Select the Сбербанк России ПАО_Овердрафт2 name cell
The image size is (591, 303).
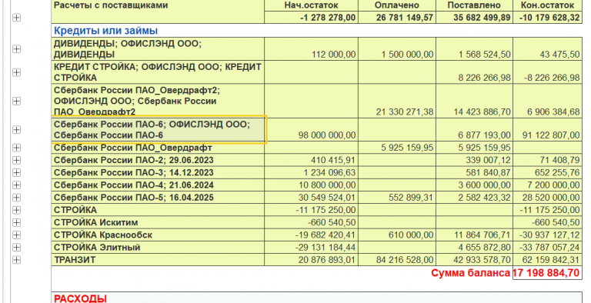click(158, 101)
